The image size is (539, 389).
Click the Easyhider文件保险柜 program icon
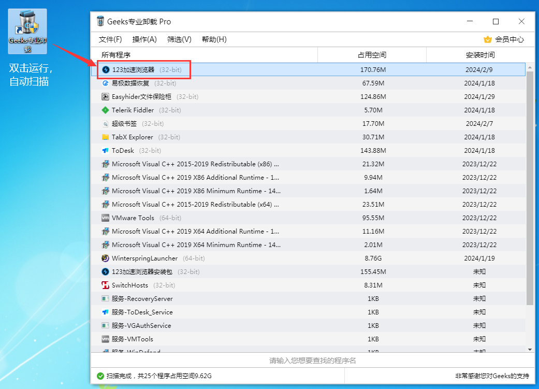[x=106, y=97]
